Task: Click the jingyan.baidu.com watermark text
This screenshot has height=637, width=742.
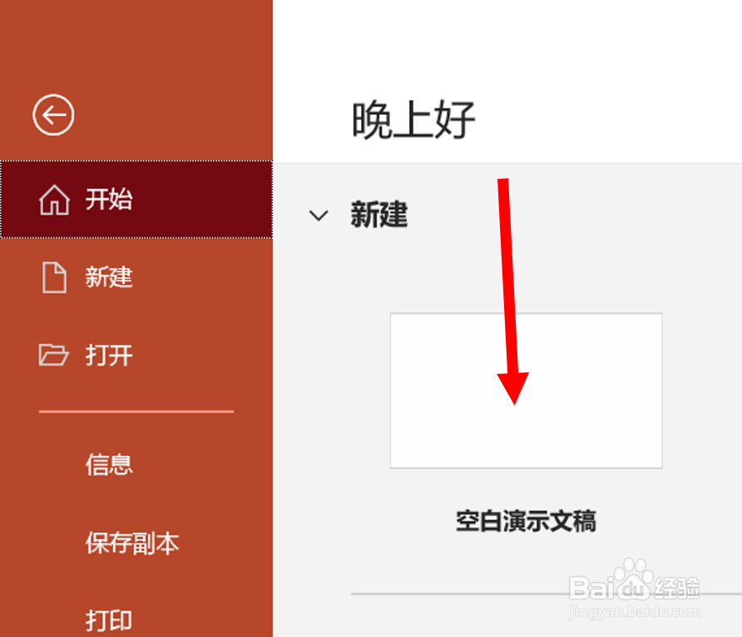Action: (635, 611)
